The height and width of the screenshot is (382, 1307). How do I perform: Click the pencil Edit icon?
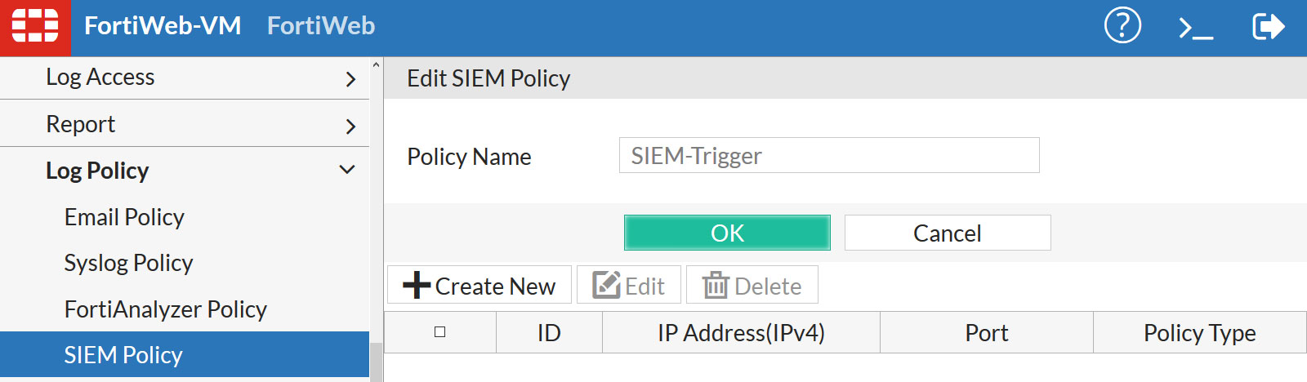click(x=606, y=286)
